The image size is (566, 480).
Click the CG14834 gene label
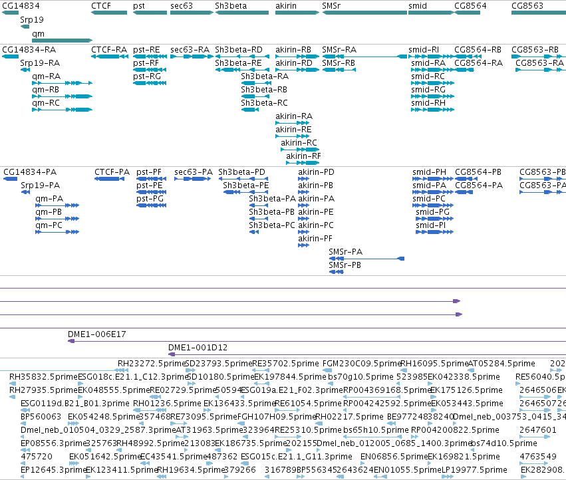coord(21,6)
